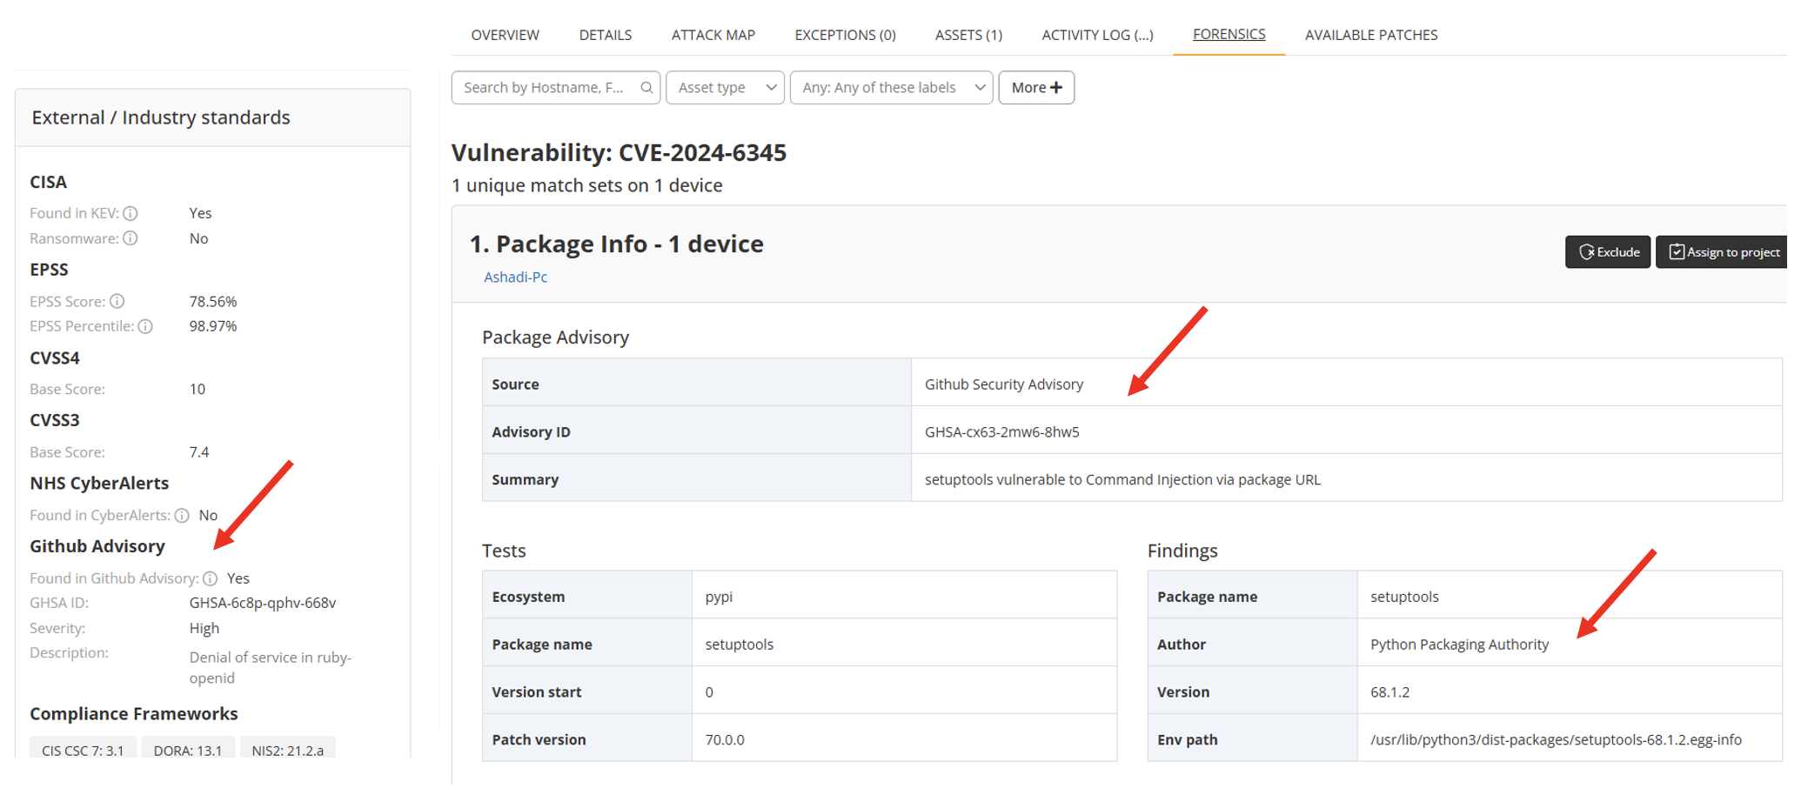Screen dimensions: 1808x795
Task: Click the search magnifier icon in hostname field
Action: pyautogui.click(x=646, y=88)
